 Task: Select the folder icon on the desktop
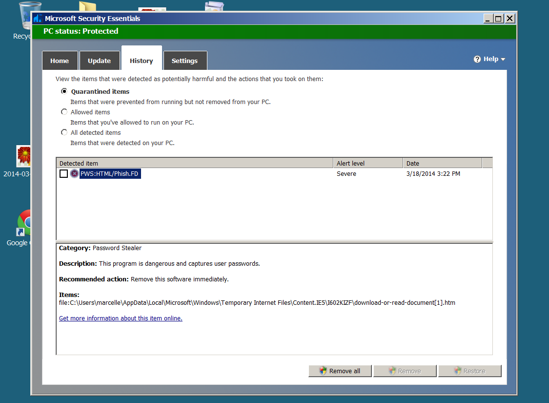[87, 6]
